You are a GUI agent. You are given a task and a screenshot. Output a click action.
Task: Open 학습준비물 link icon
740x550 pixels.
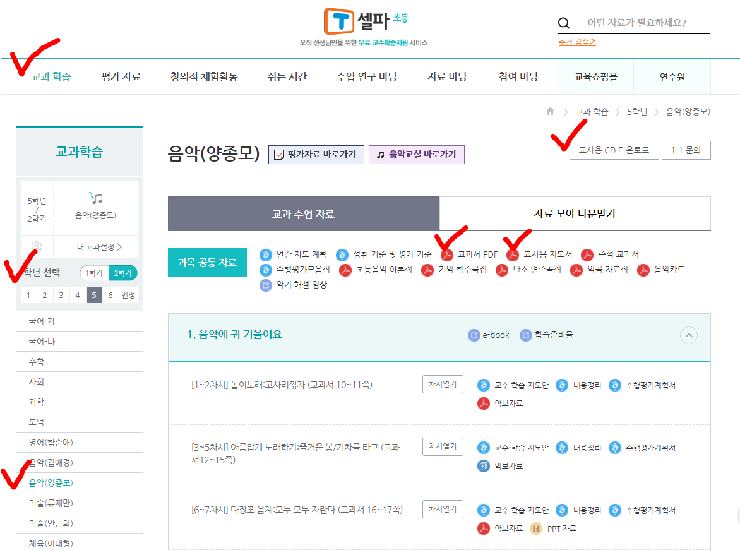click(526, 335)
